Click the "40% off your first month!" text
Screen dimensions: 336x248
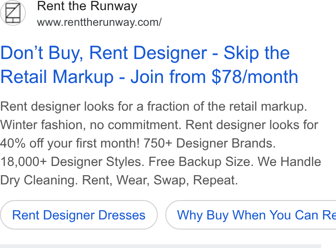70,143
